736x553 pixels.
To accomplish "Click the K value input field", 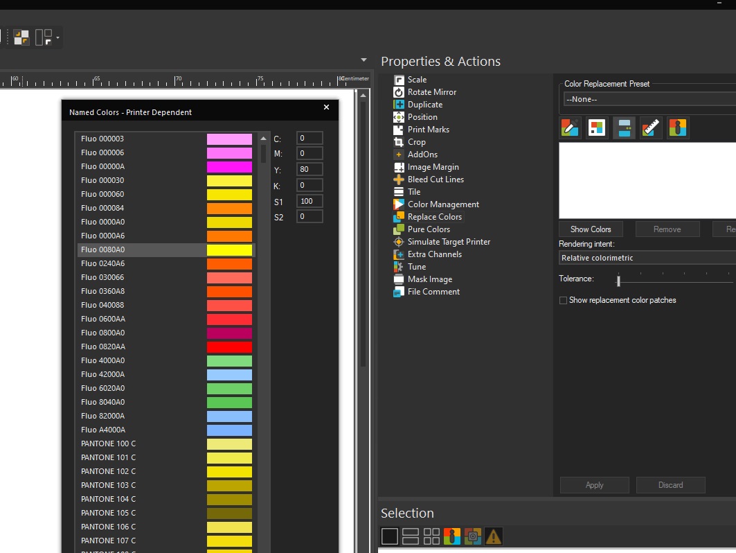I will [x=309, y=185].
